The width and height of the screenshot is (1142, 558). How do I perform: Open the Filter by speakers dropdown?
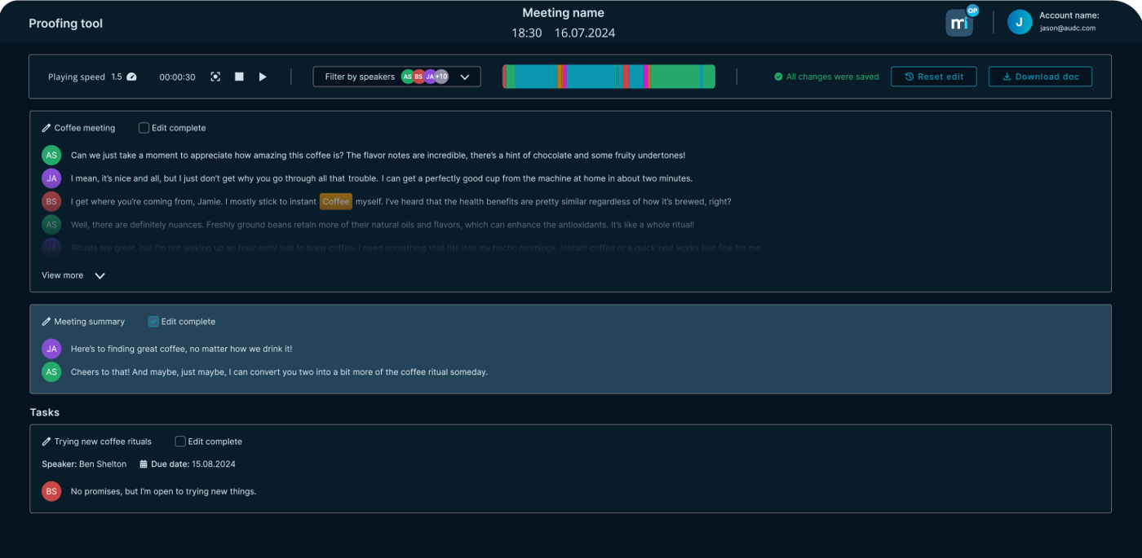point(464,77)
